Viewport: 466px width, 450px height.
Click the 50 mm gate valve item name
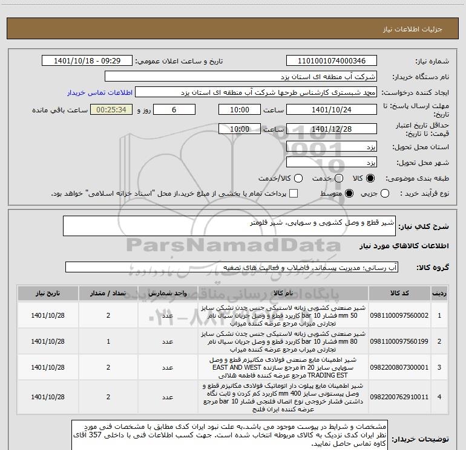point(283,315)
